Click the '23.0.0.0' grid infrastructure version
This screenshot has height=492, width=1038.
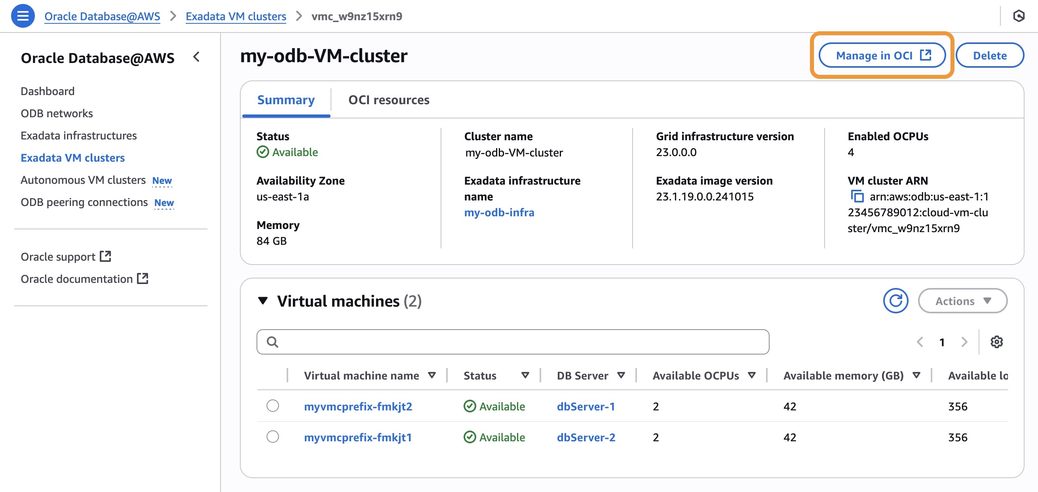(676, 152)
